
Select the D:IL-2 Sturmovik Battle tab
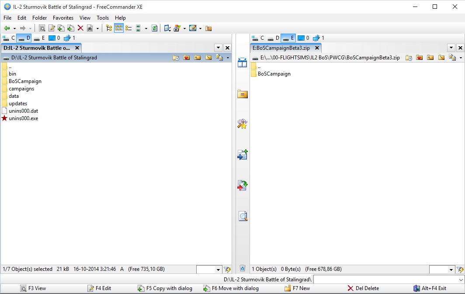(x=37, y=48)
